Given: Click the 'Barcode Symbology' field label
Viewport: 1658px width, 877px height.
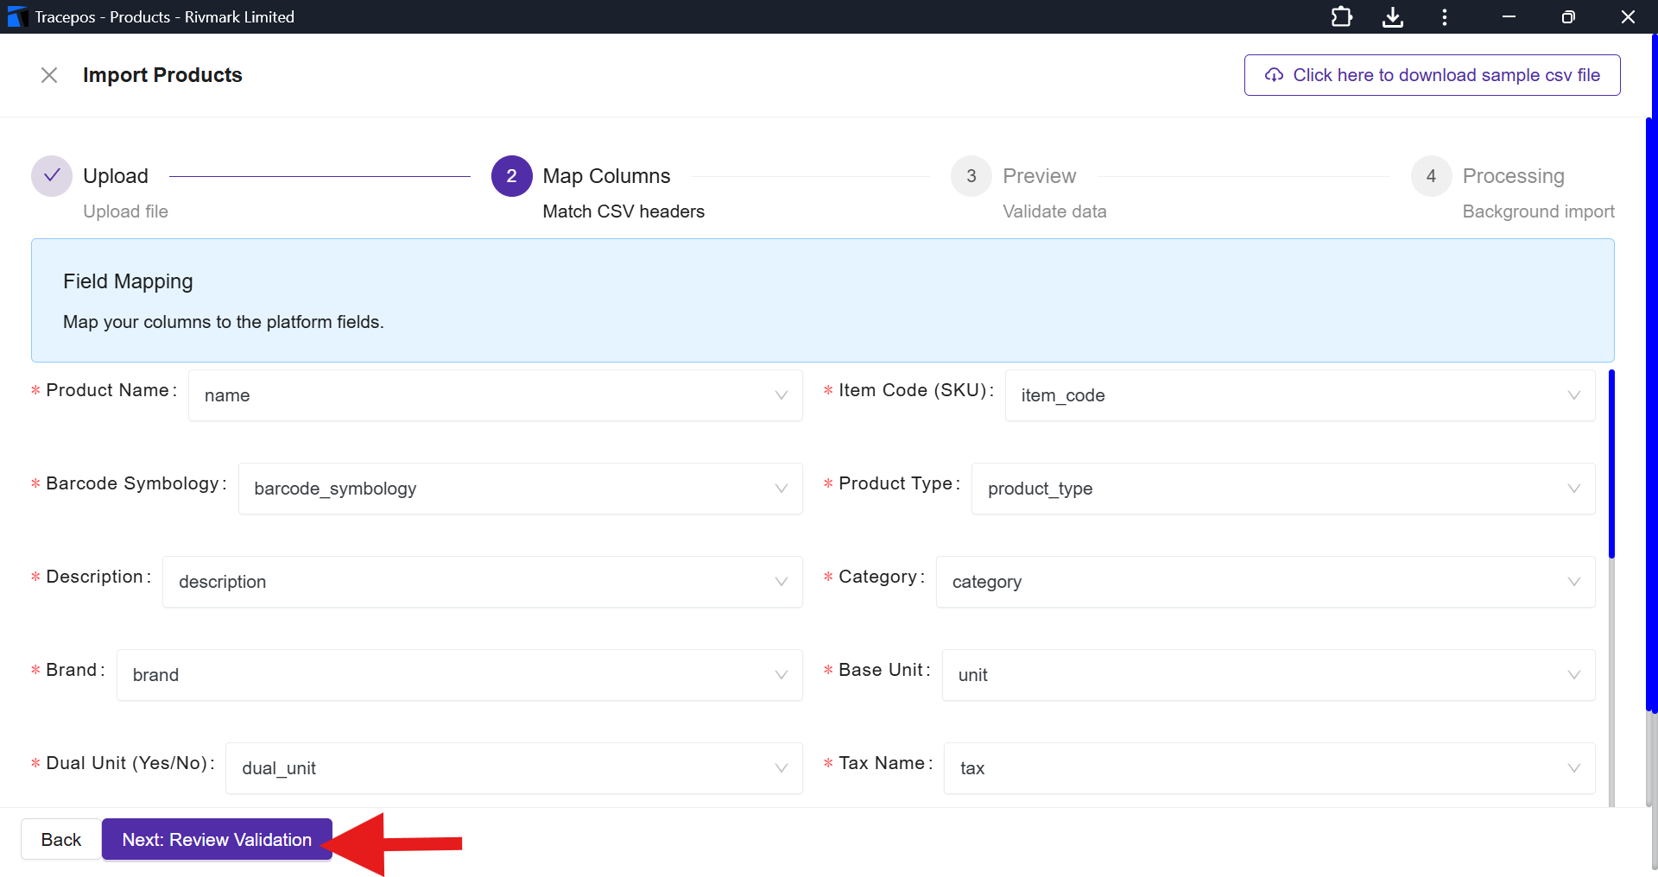Looking at the screenshot, I should pos(132,483).
